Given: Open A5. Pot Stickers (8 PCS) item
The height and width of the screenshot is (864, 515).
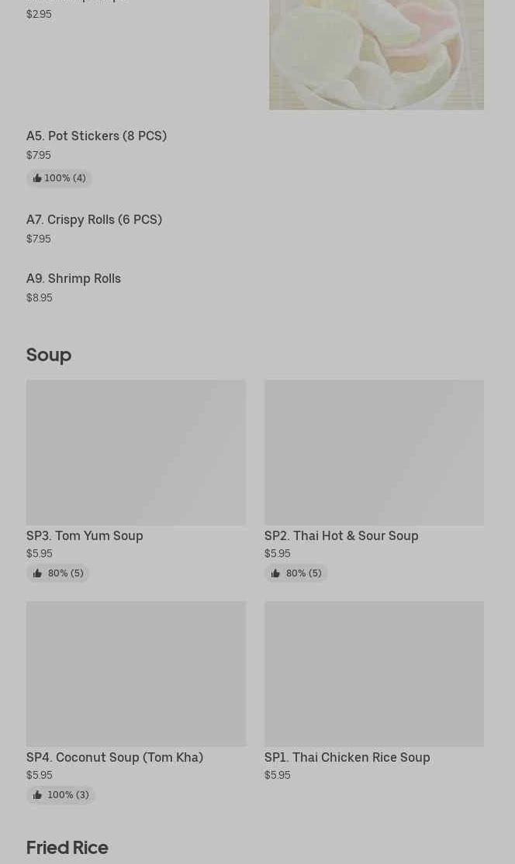Looking at the screenshot, I should (96, 136).
